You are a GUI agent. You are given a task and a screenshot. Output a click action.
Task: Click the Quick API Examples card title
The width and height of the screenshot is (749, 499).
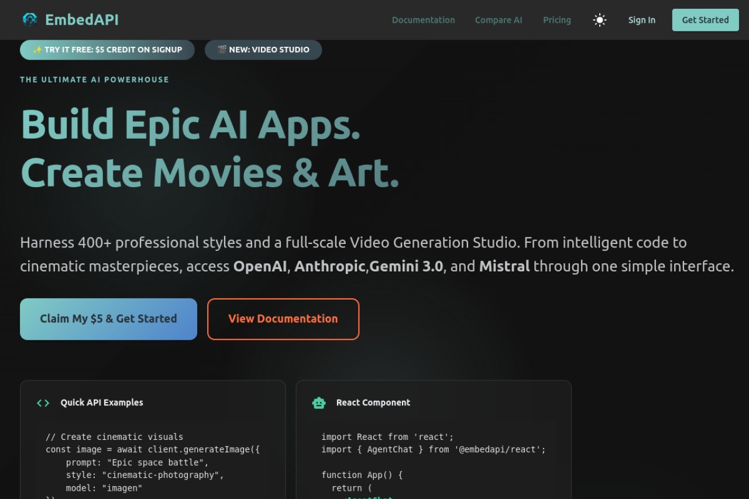point(102,402)
